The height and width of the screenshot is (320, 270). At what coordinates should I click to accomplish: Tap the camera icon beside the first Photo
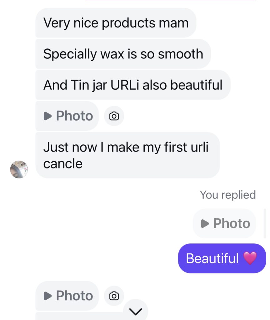(114, 116)
